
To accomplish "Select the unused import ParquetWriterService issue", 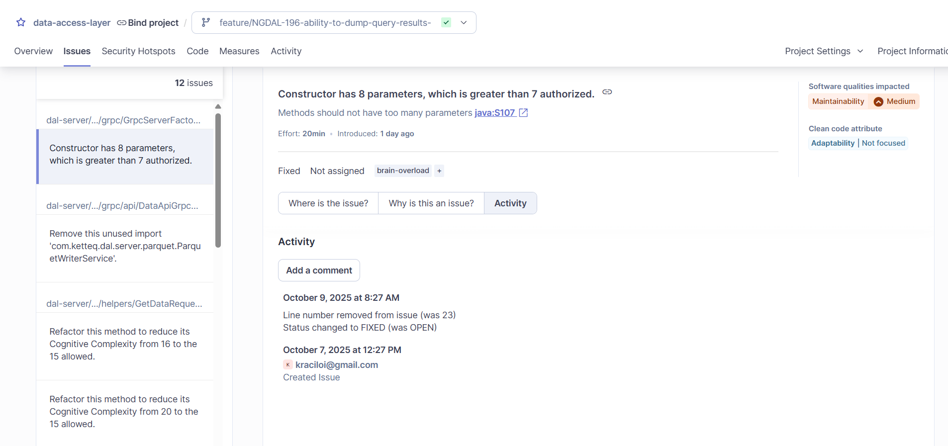I will coord(125,246).
